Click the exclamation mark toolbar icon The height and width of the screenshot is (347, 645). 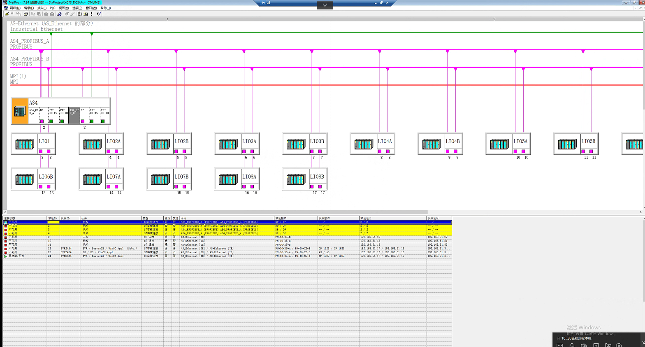click(x=91, y=14)
